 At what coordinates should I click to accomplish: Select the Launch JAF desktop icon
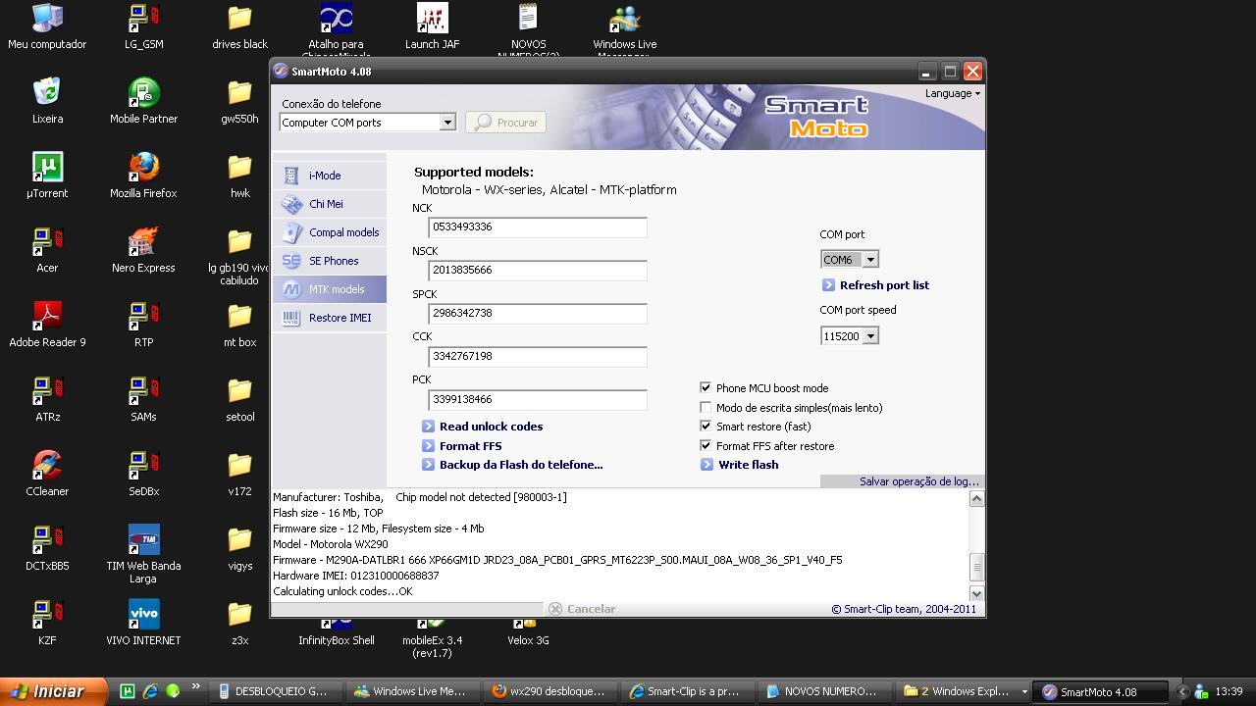pyautogui.click(x=433, y=26)
